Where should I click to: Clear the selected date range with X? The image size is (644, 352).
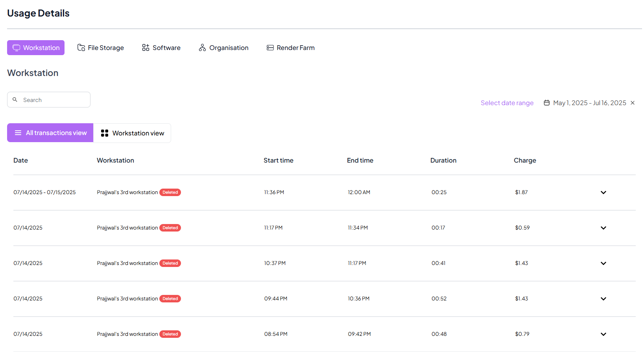click(633, 103)
